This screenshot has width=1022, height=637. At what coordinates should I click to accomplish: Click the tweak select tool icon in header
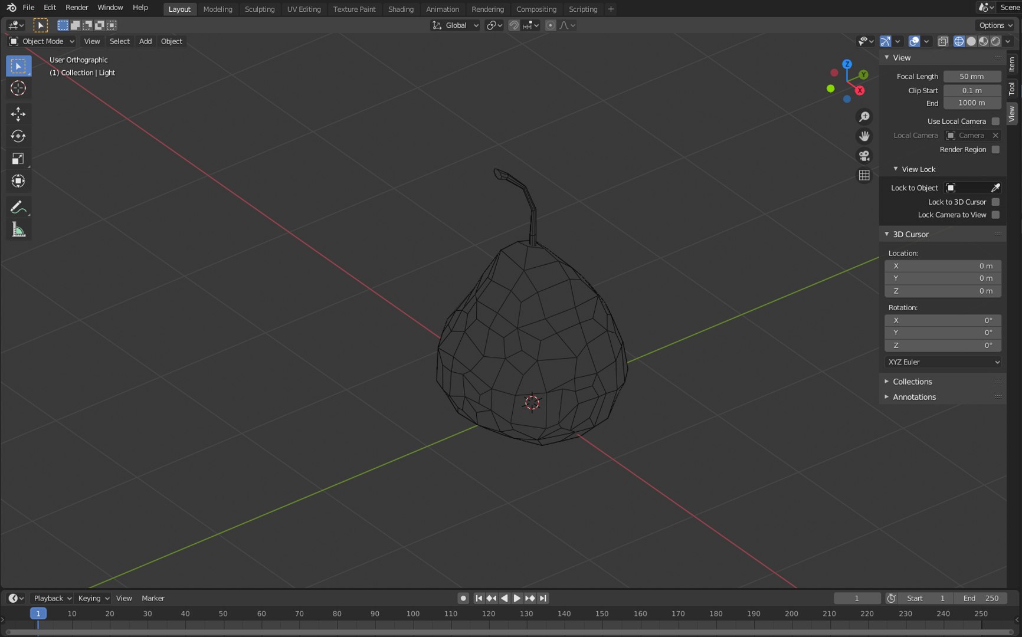pyautogui.click(x=41, y=25)
